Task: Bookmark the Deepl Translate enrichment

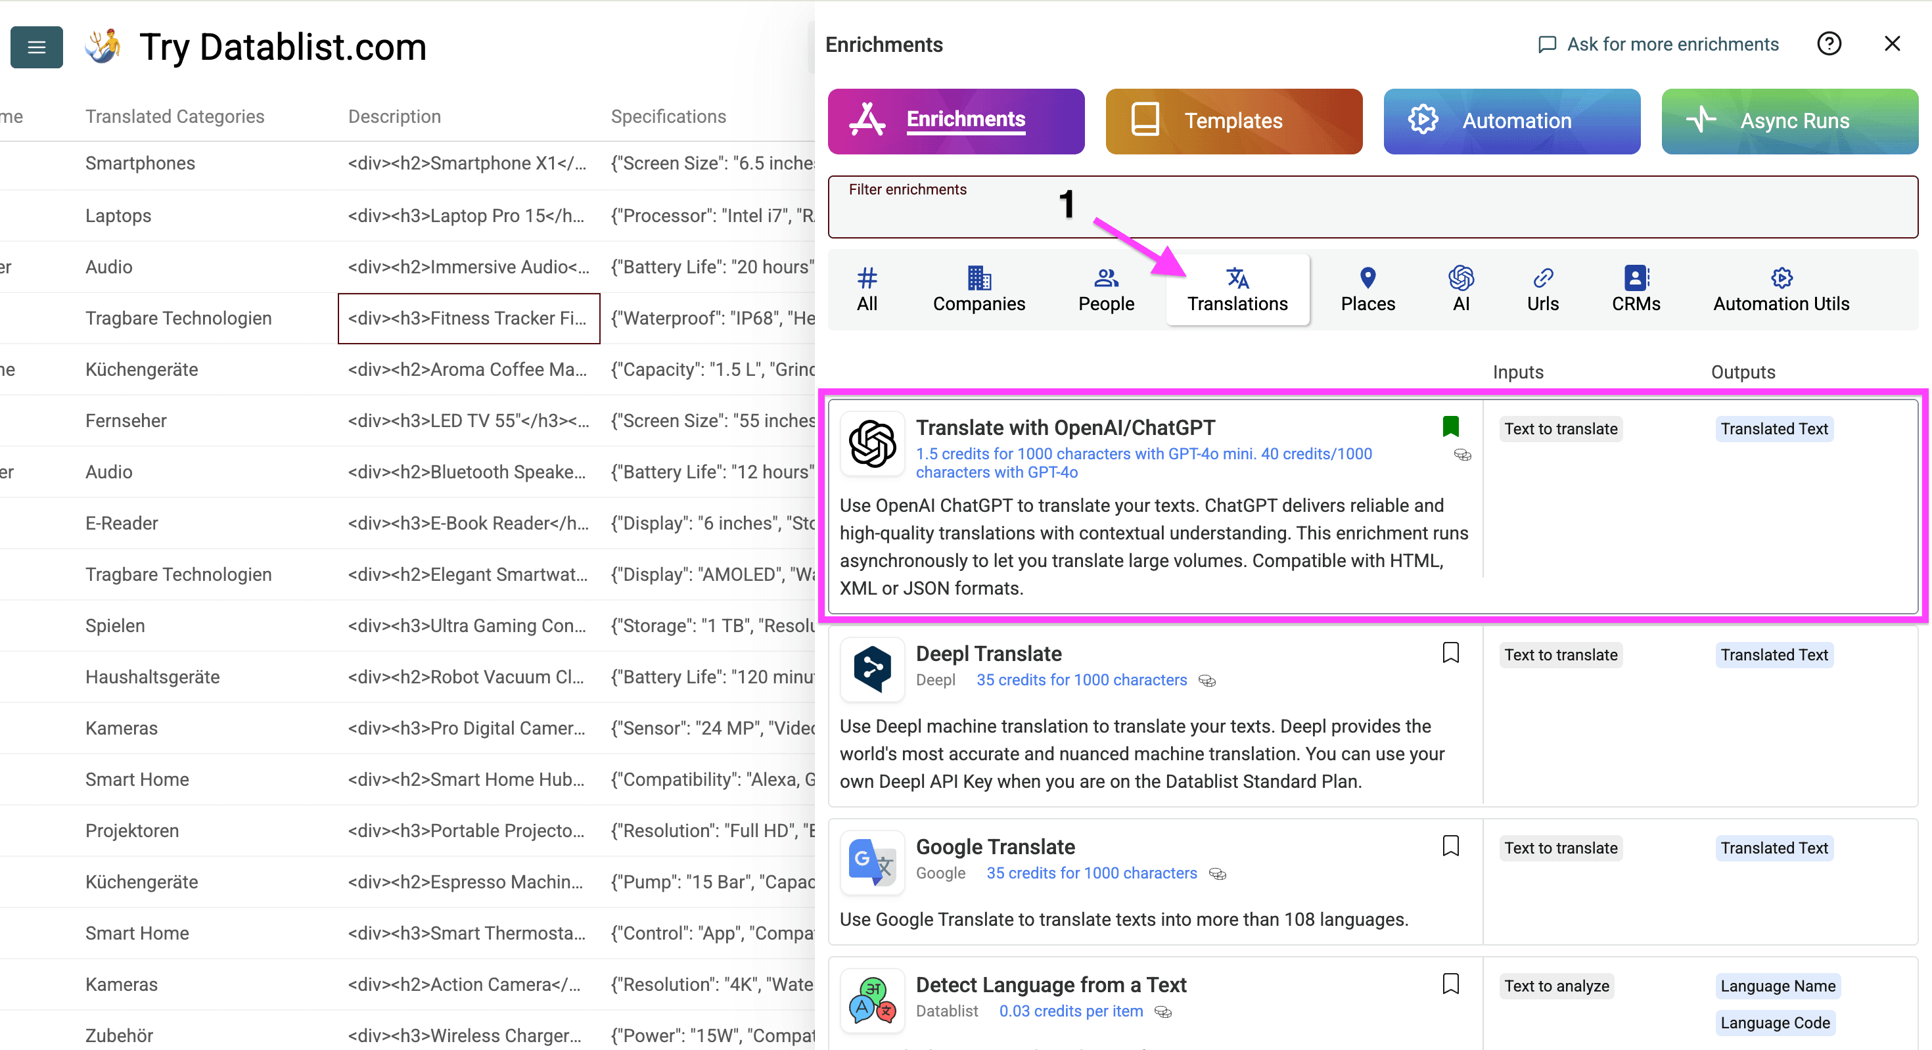Action: pyautogui.click(x=1451, y=652)
